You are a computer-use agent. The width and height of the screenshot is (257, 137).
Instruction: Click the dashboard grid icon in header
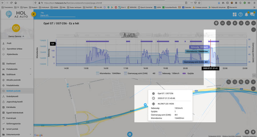pyautogui.click(x=235, y=15)
